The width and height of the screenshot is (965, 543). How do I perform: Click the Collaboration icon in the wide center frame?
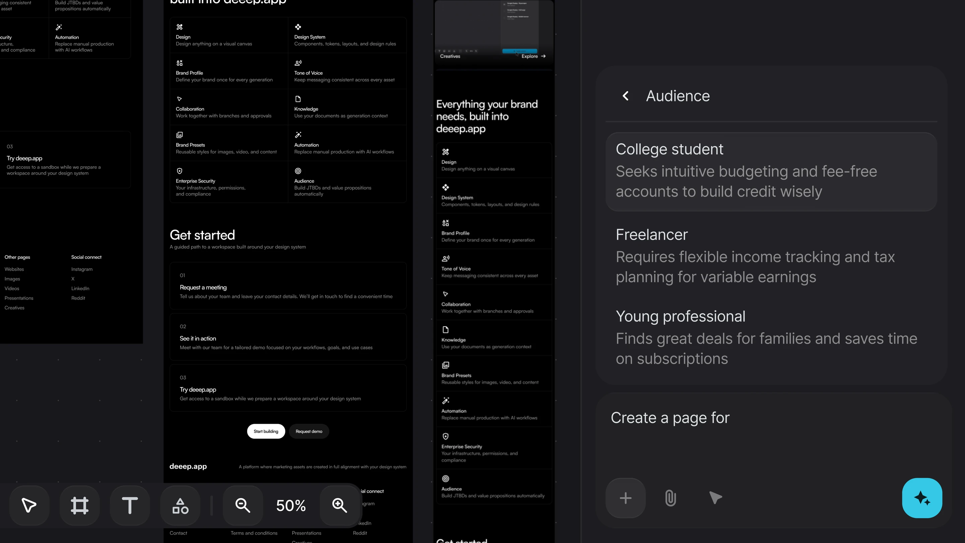click(180, 99)
